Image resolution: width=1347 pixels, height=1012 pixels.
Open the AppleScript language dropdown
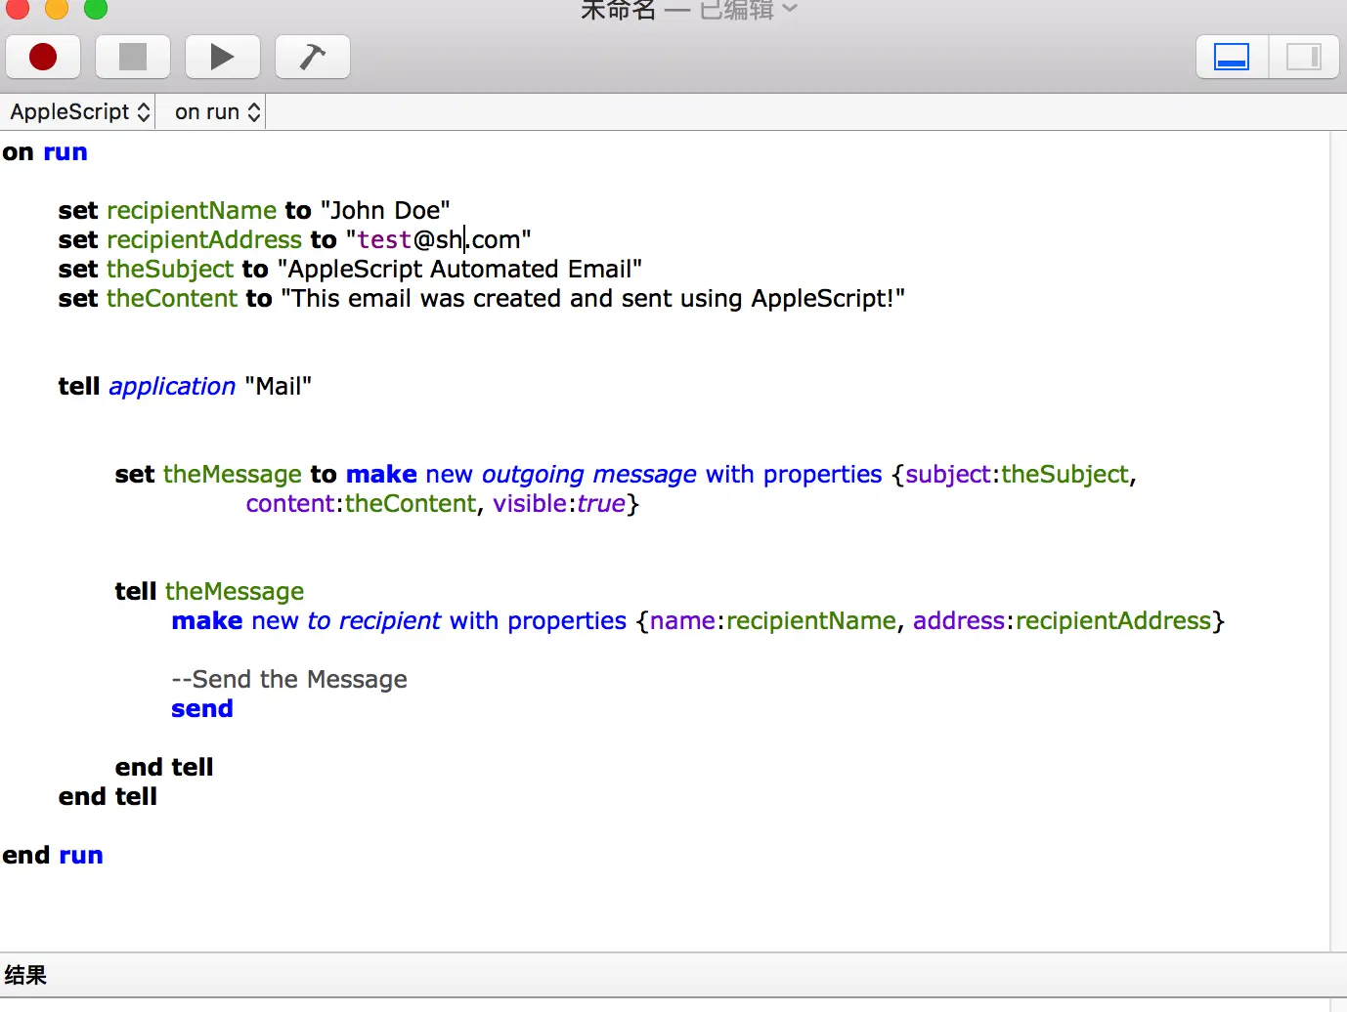point(79,112)
